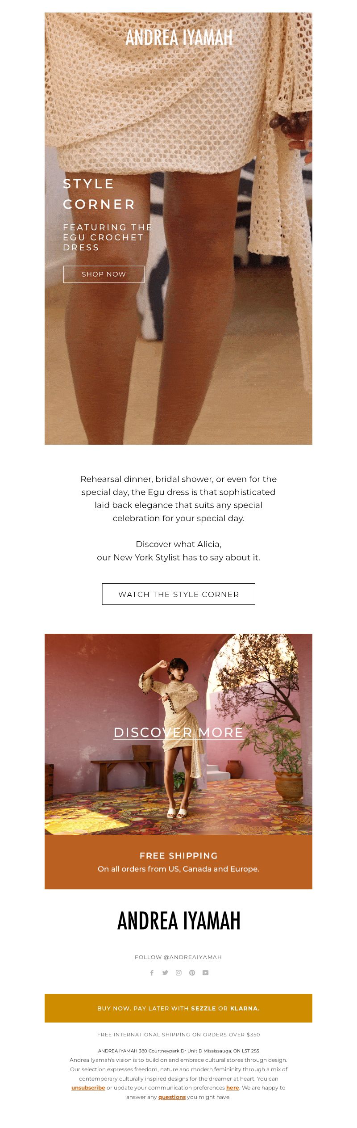Viewport: 357px width, 1128px height.
Task: Open the preferences 'here' link
Action: pyautogui.click(x=232, y=1087)
